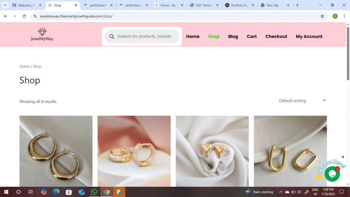Click the JewelMyWay diamond logo
This screenshot has height=197, width=350.
42,34
